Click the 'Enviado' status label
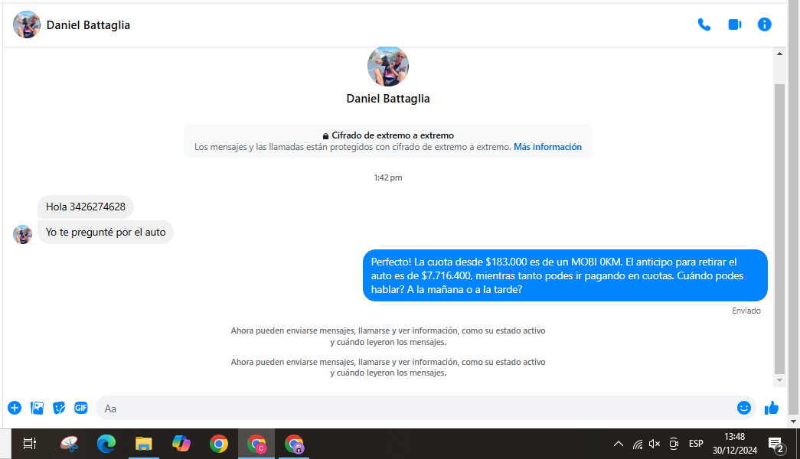Screen dimensions: 800x459 click(x=746, y=311)
